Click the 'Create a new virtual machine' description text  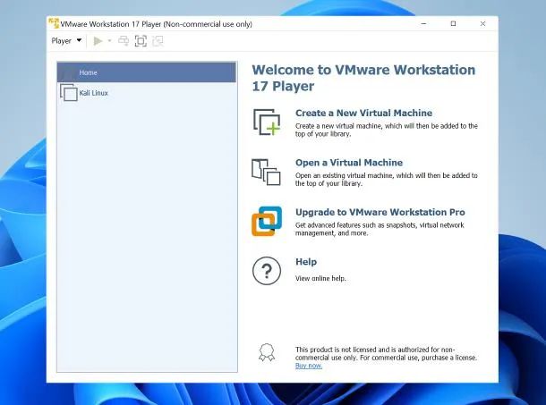tap(386, 130)
